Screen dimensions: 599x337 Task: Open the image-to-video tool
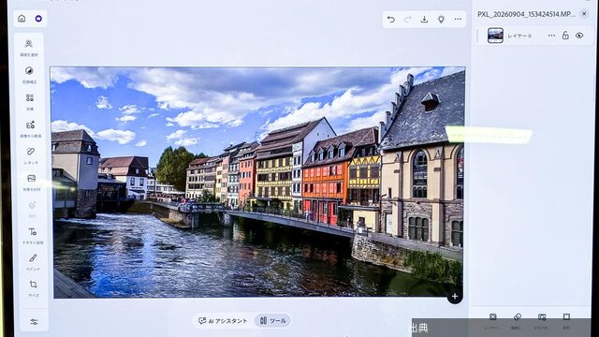pyautogui.click(x=30, y=128)
